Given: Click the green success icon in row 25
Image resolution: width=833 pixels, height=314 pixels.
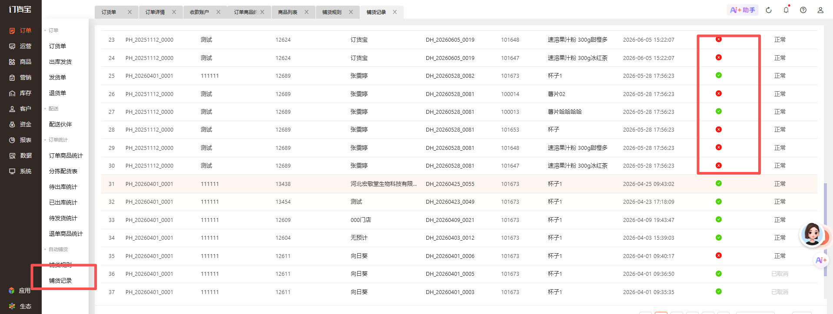Looking at the screenshot, I should pos(719,75).
